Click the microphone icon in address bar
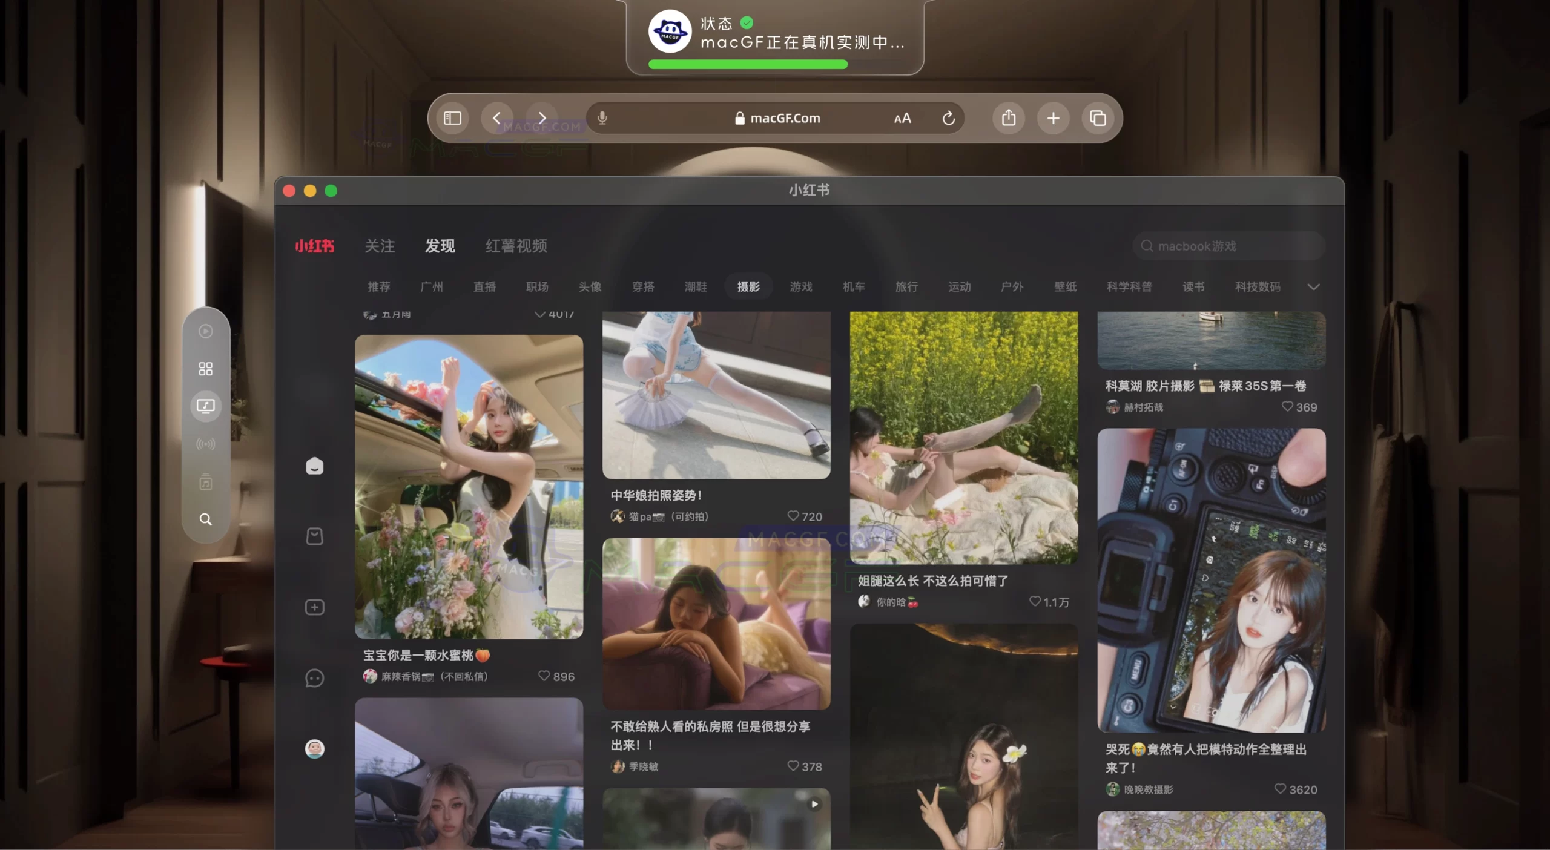Image resolution: width=1550 pixels, height=850 pixels. click(x=602, y=118)
